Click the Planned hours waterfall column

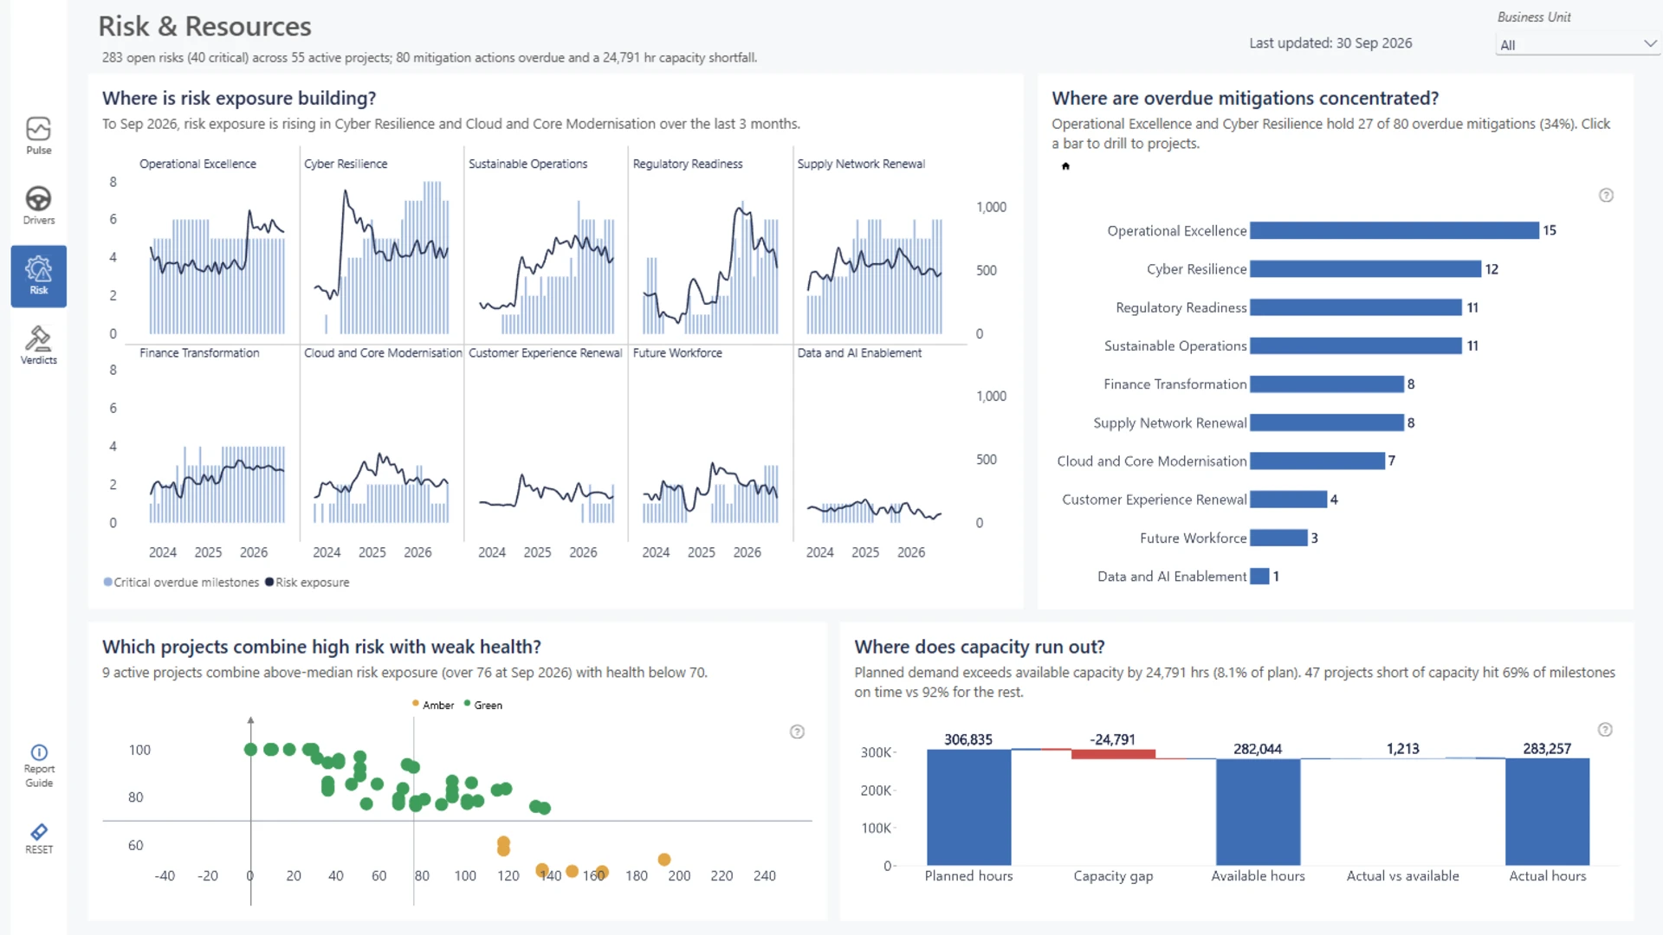click(968, 808)
